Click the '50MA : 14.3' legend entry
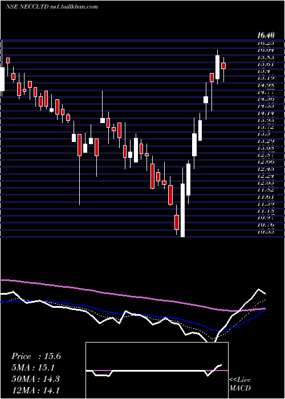285x399 pixels. pyautogui.click(x=35, y=378)
